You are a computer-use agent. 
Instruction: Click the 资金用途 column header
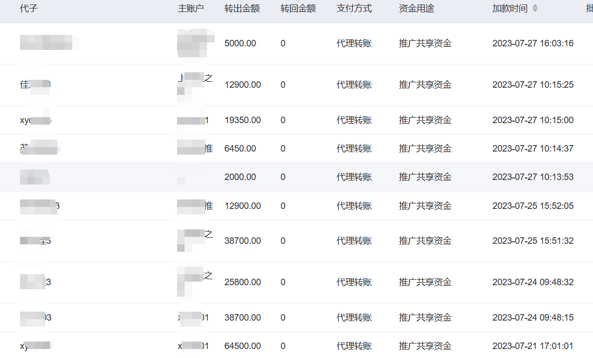click(x=416, y=8)
